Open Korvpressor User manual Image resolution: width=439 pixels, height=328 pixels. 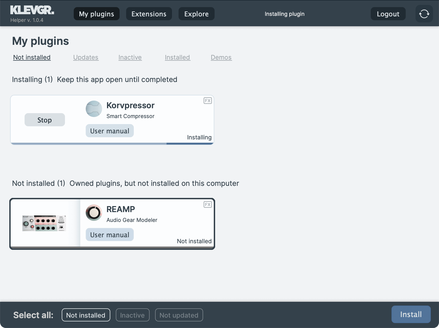[x=110, y=131]
